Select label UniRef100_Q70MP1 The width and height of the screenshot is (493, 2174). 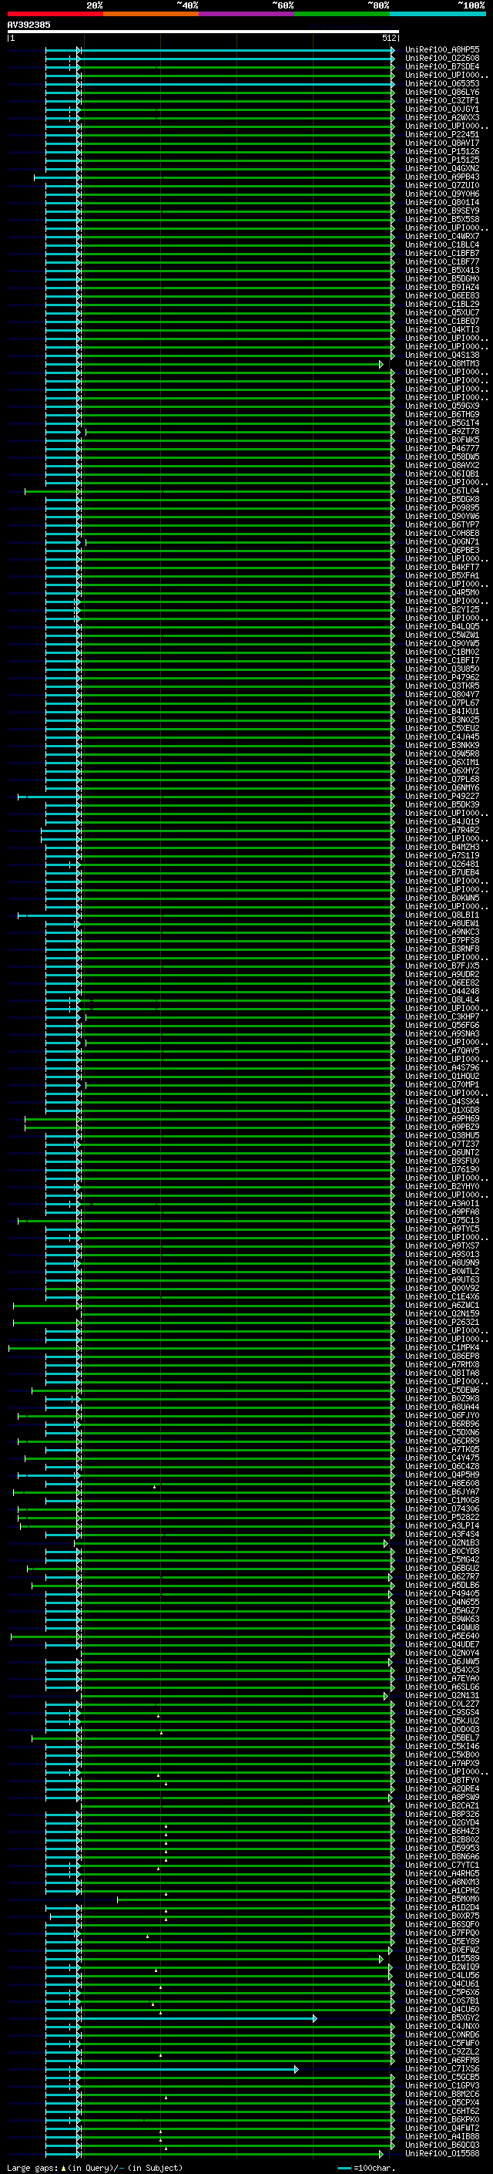pos(441,1085)
